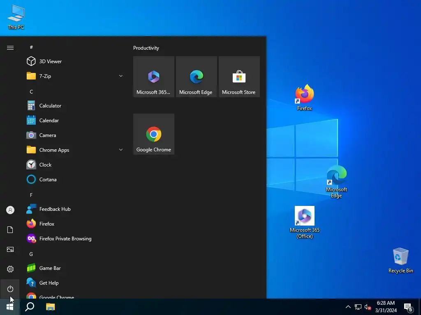
Task: Select Microsoft 365 (Office) desktop shortcut
Action: point(305,222)
